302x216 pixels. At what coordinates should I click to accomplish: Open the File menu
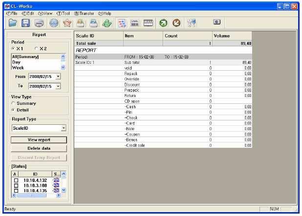click(12, 14)
